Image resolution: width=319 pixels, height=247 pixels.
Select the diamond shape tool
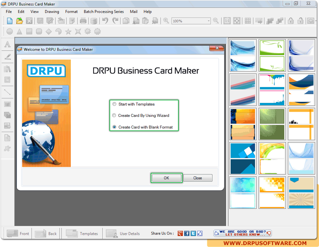click(49, 31)
